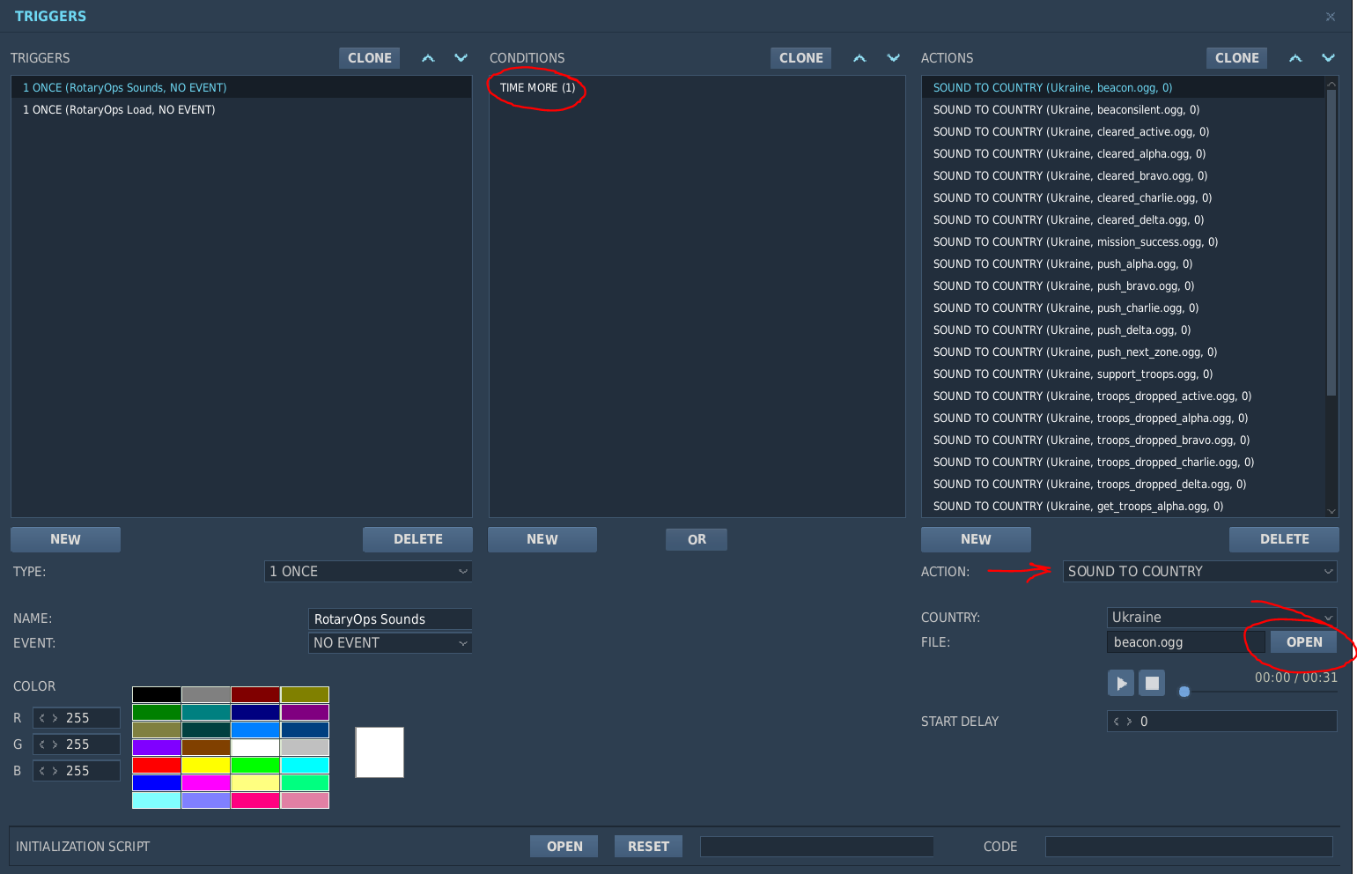Screen dimensions: 1357x874
Task: Move selected action up arrow
Action: coord(1295,58)
